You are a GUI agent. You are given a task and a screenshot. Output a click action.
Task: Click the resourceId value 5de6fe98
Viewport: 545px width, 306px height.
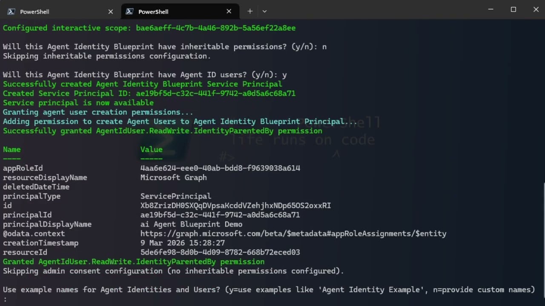220,252
